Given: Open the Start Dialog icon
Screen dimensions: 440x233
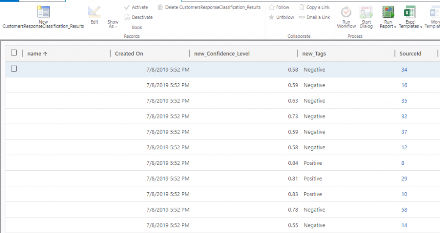Looking at the screenshot, I should (366, 12).
